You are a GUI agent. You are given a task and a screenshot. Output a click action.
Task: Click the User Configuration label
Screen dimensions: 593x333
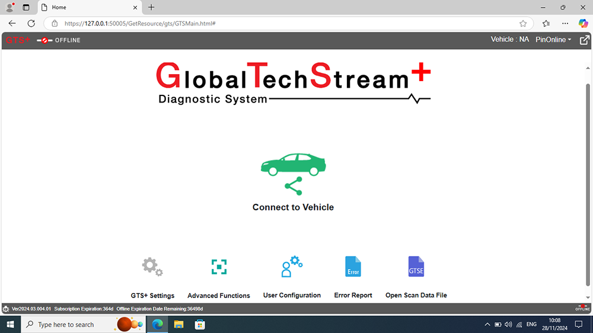(292, 295)
